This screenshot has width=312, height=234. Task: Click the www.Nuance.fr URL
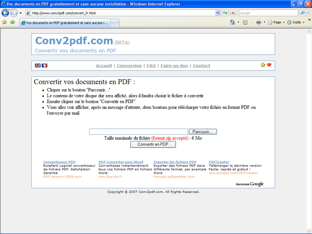click(x=110, y=176)
